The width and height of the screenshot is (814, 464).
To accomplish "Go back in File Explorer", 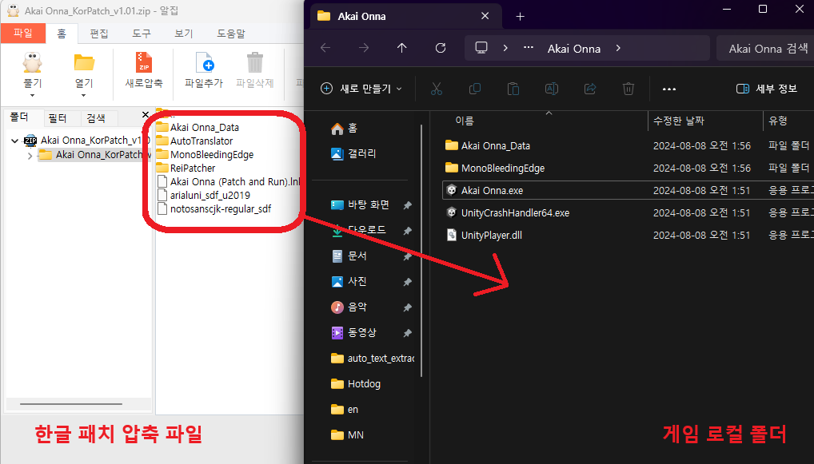I will 325,48.
